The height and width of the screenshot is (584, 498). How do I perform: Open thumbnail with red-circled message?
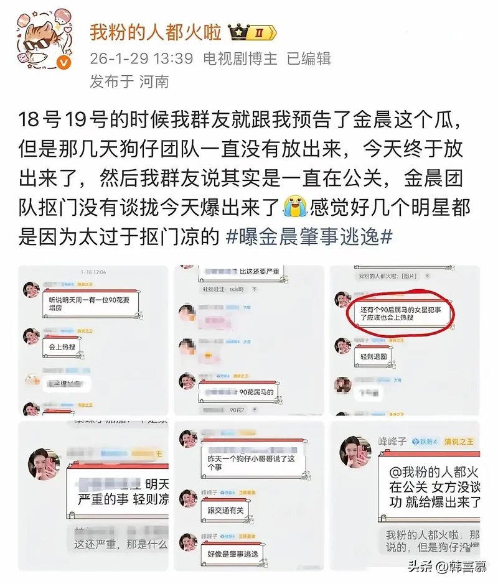pyautogui.click(x=405, y=340)
